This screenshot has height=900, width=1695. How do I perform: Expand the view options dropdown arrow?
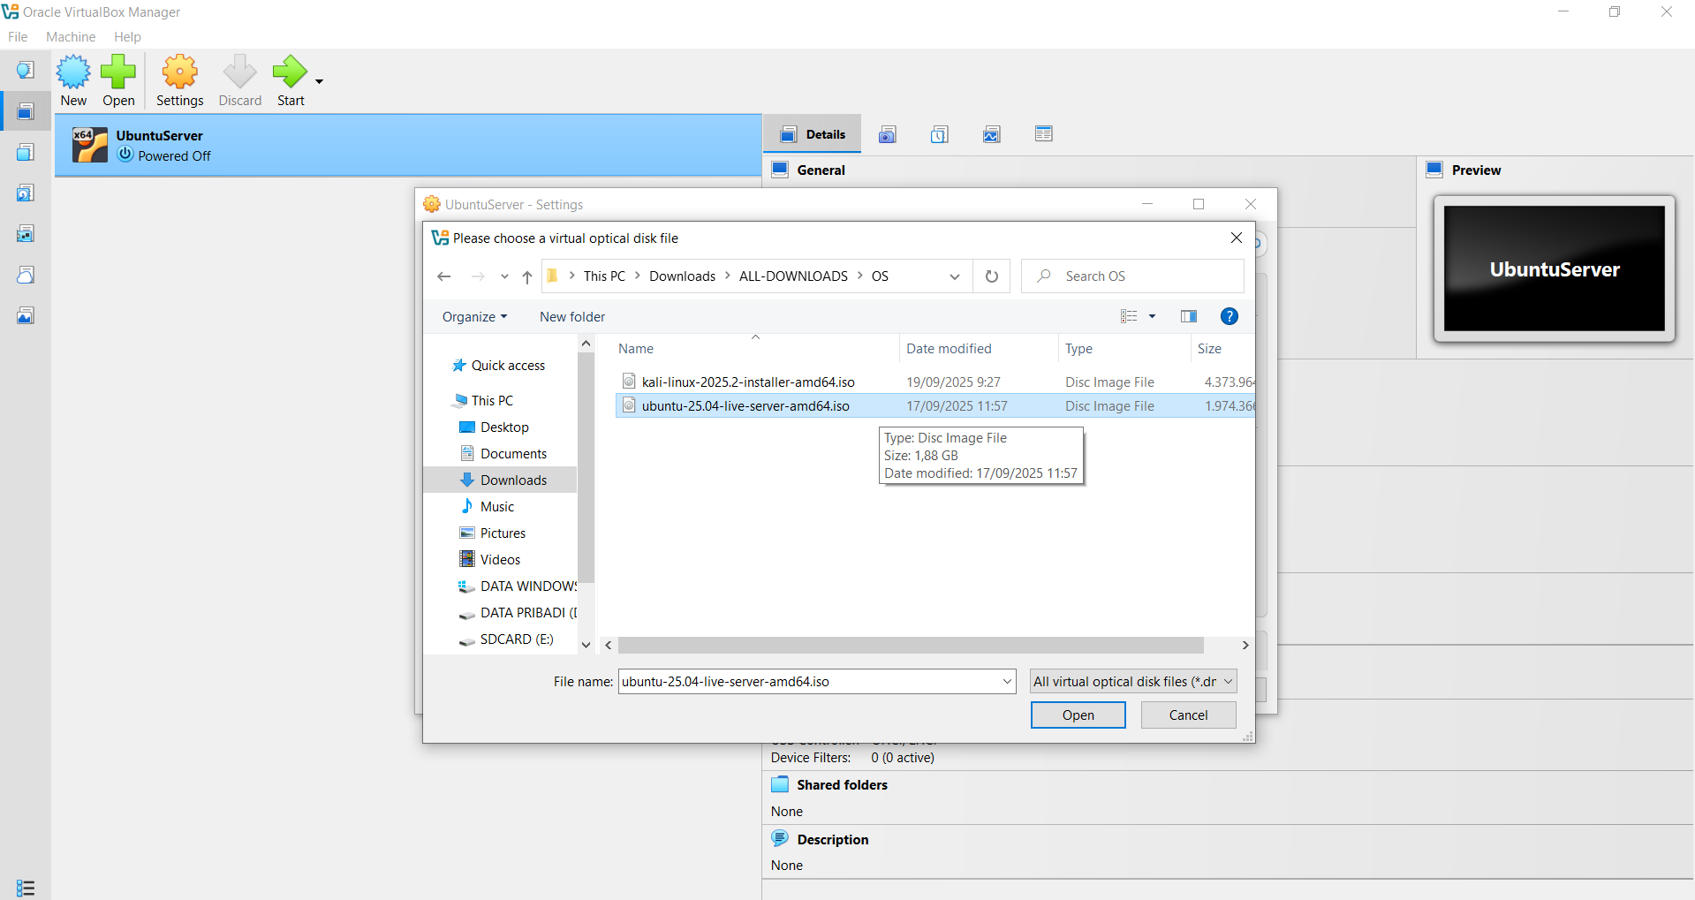tap(1152, 316)
